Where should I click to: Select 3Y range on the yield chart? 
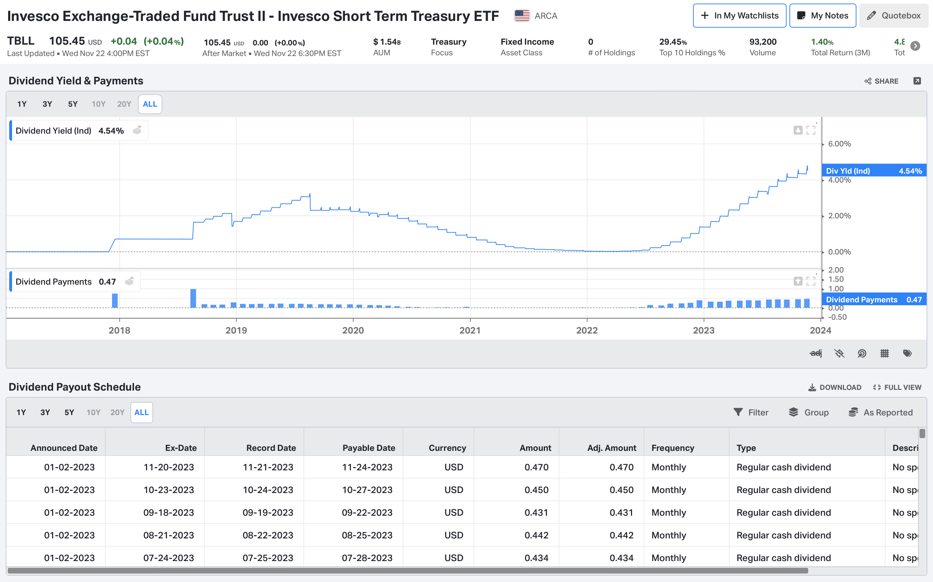48,104
